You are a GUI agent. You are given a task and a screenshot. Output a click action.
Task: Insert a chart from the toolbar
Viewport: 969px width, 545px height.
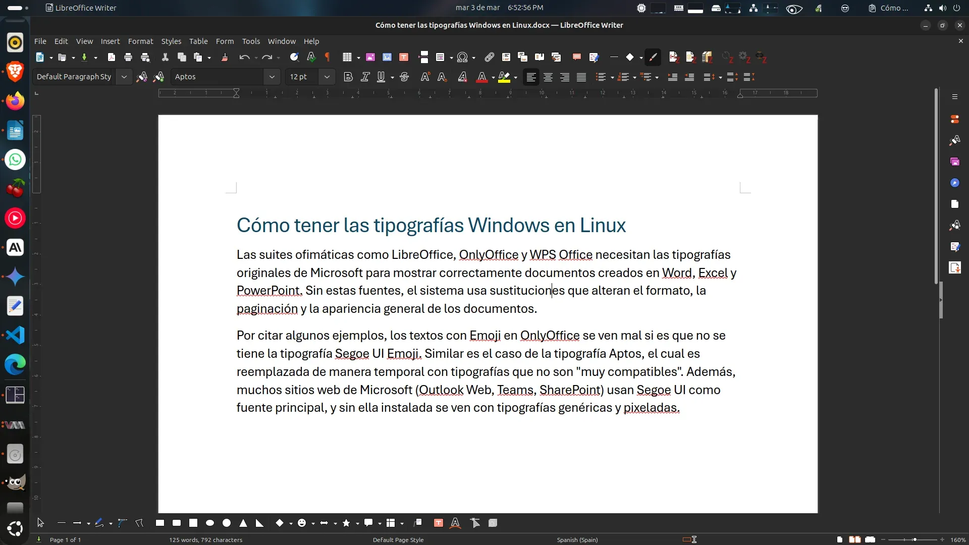[387, 57]
